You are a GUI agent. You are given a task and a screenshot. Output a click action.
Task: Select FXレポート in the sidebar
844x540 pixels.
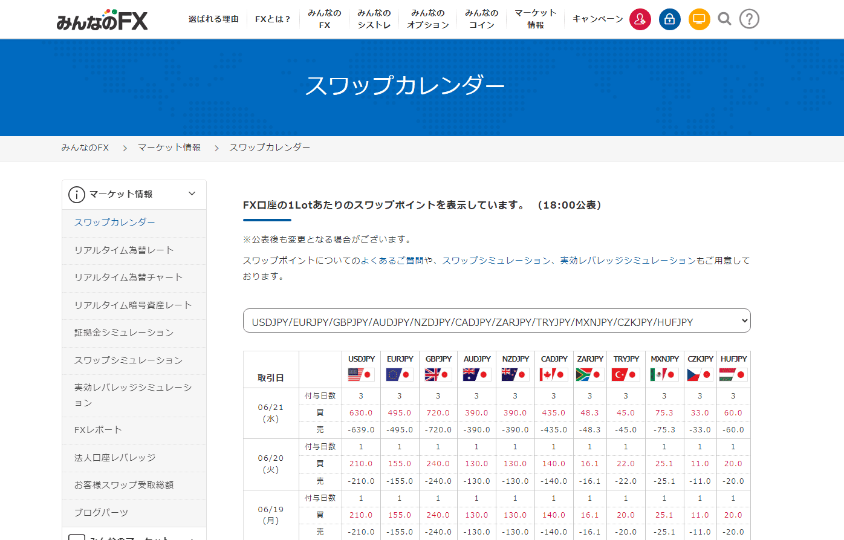(134, 430)
